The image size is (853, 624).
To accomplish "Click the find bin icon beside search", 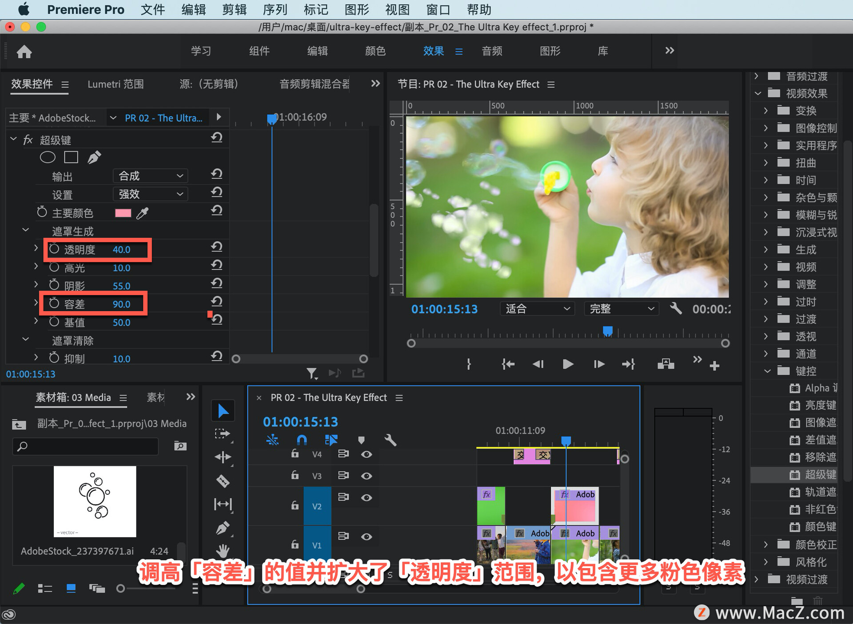I will click(x=180, y=446).
